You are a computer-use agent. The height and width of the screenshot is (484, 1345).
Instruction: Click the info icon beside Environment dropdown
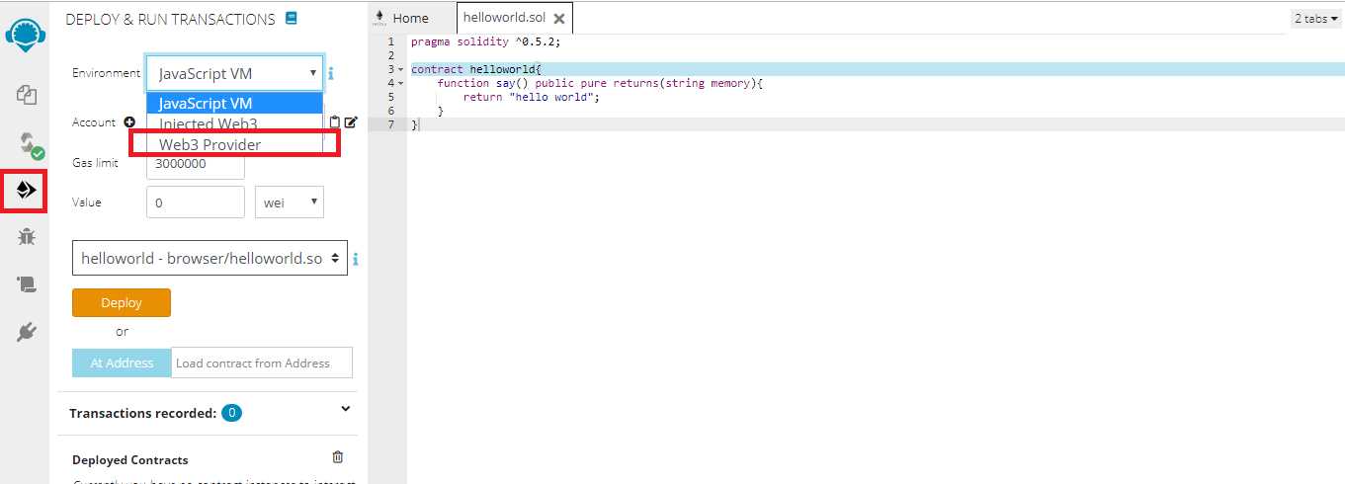(331, 73)
